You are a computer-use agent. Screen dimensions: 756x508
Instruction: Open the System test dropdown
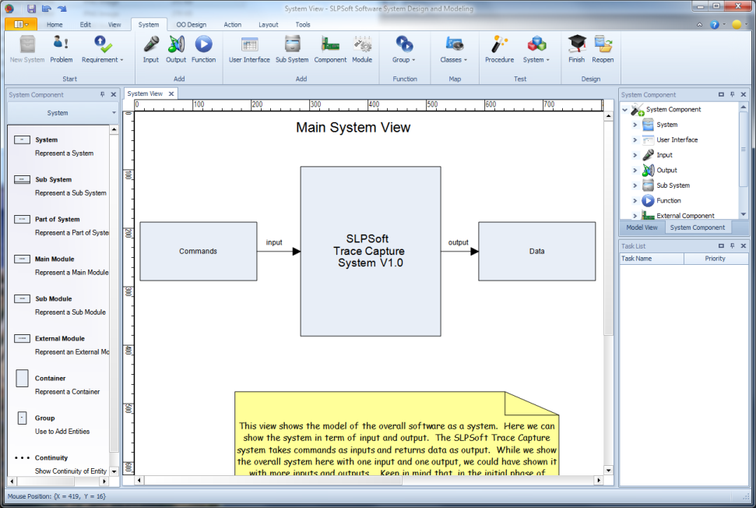(536, 49)
